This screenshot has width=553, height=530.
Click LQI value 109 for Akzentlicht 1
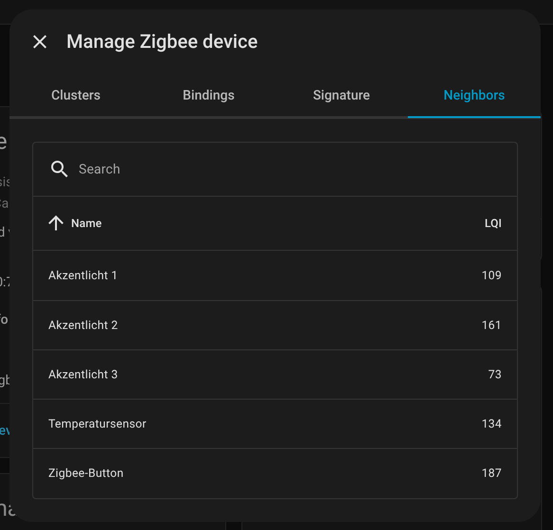tap(491, 275)
